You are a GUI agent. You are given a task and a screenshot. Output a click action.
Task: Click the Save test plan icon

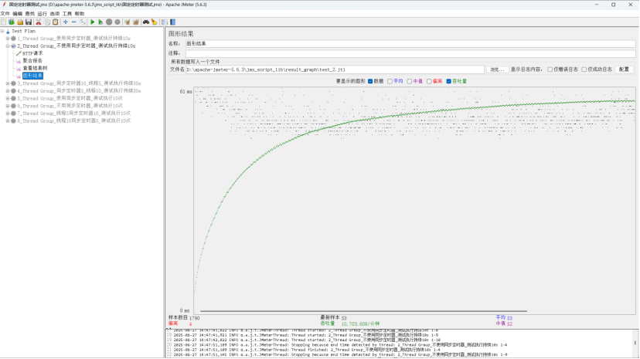click(x=29, y=22)
